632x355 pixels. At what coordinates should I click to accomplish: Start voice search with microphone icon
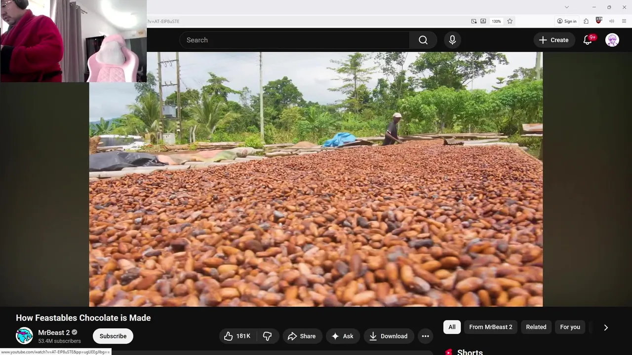tap(452, 40)
